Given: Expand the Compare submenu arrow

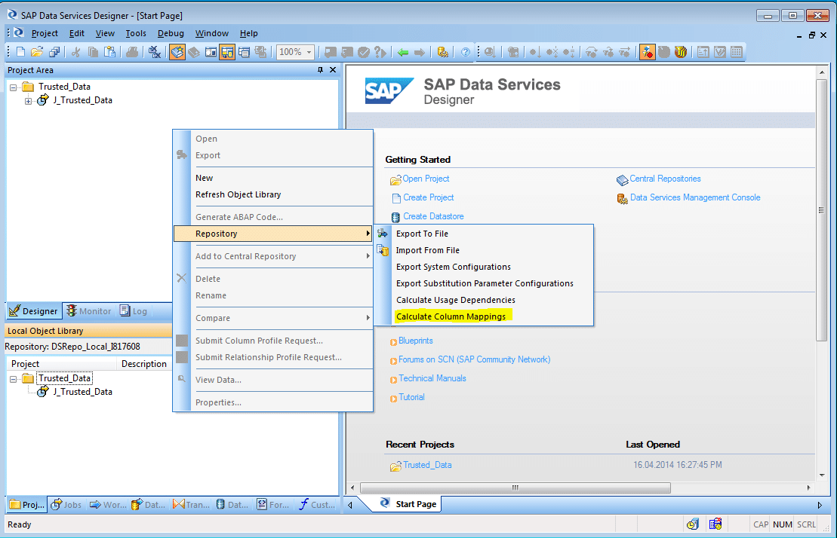Looking at the screenshot, I should click(368, 318).
